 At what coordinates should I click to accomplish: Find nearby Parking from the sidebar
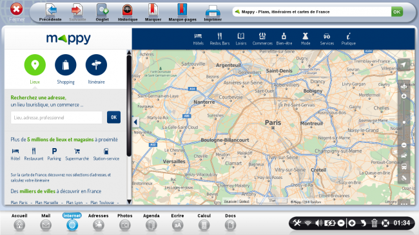coord(54,155)
